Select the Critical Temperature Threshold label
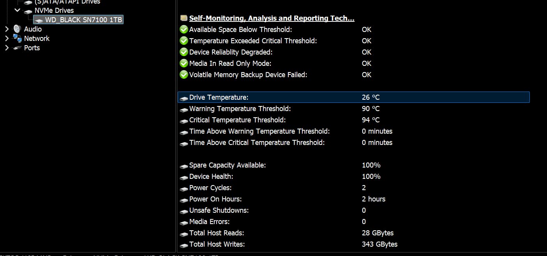This screenshot has width=547, height=256. point(237,120)
